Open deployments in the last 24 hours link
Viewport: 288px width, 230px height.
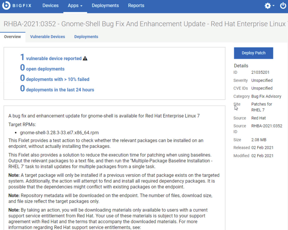click(x=57, y=89)
